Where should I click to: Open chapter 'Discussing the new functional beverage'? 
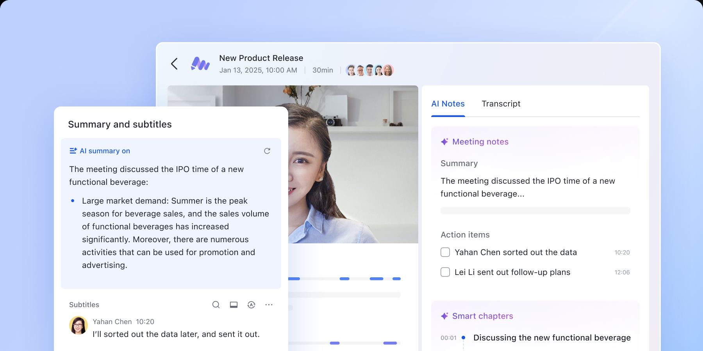point(552,338)
